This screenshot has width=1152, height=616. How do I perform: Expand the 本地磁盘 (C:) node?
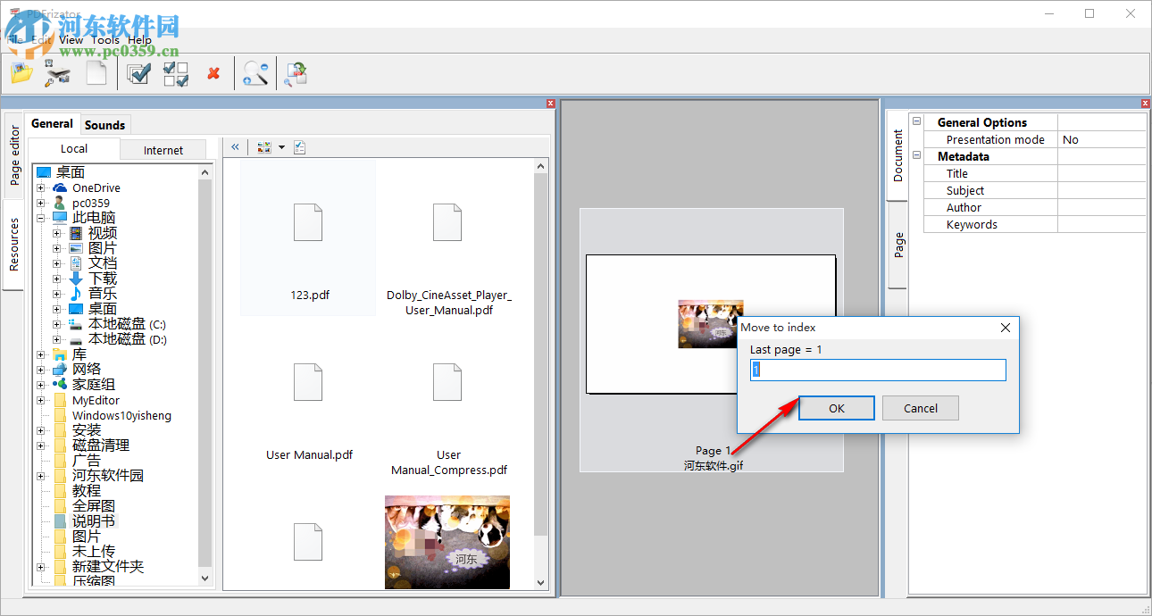point(56,324)
